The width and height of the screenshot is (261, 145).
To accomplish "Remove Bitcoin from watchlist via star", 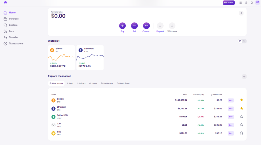I will point(242,100).
